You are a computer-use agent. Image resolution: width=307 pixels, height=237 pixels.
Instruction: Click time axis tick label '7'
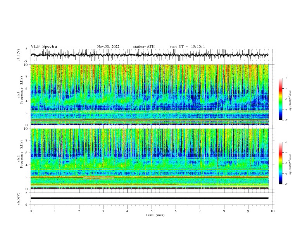point(200,211)
